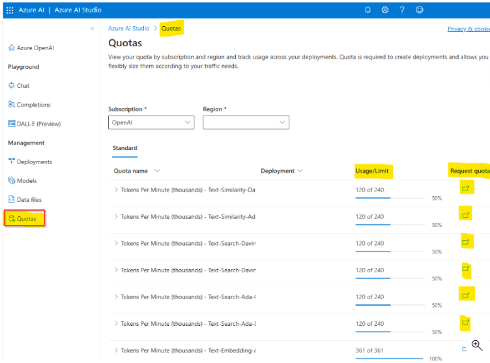The image size is (490, 363).
Task: Request quota for Text-Similarity-Ad row
Action: [466, 215]
